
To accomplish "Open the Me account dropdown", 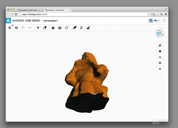I will [157, 21].
